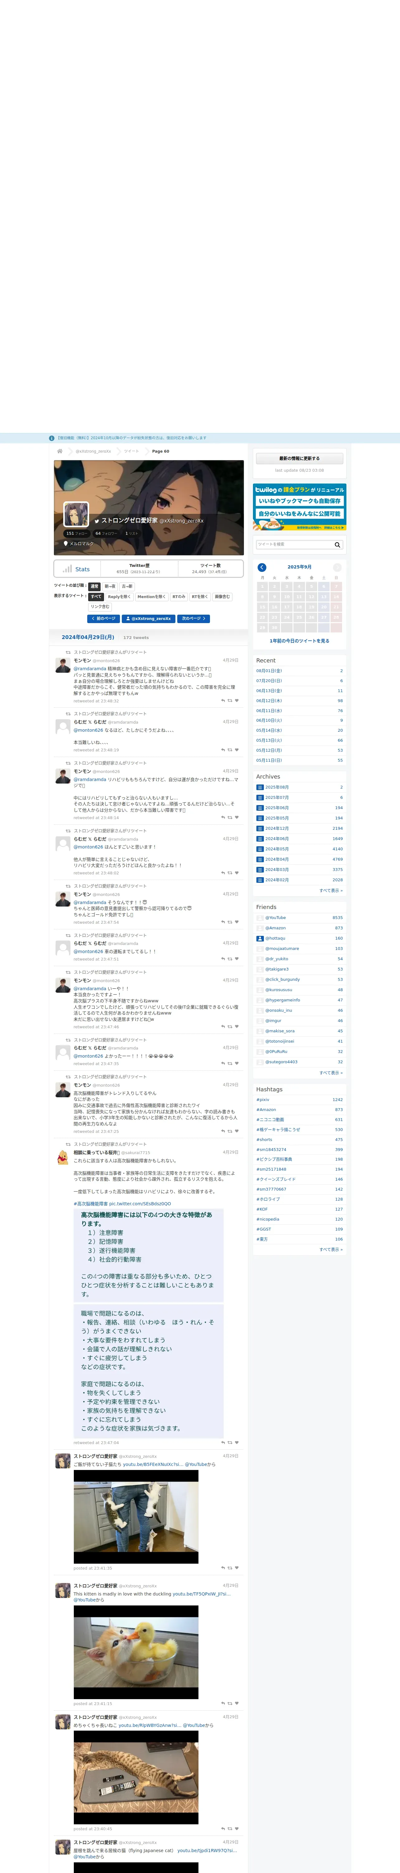The image size is (400, 1873).
Task: Click the 2025年08月 archive calendar icon
Action: pyautogui.click(x=260, y=788)
